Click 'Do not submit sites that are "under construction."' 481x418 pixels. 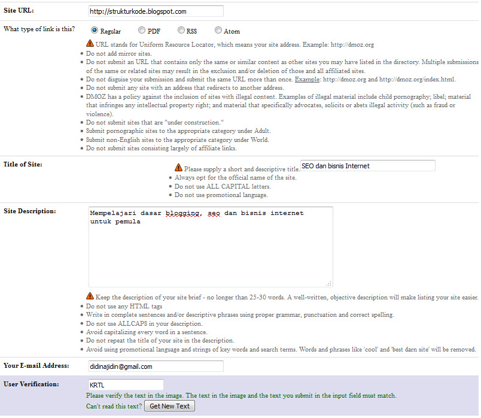[x=154, y=122]
